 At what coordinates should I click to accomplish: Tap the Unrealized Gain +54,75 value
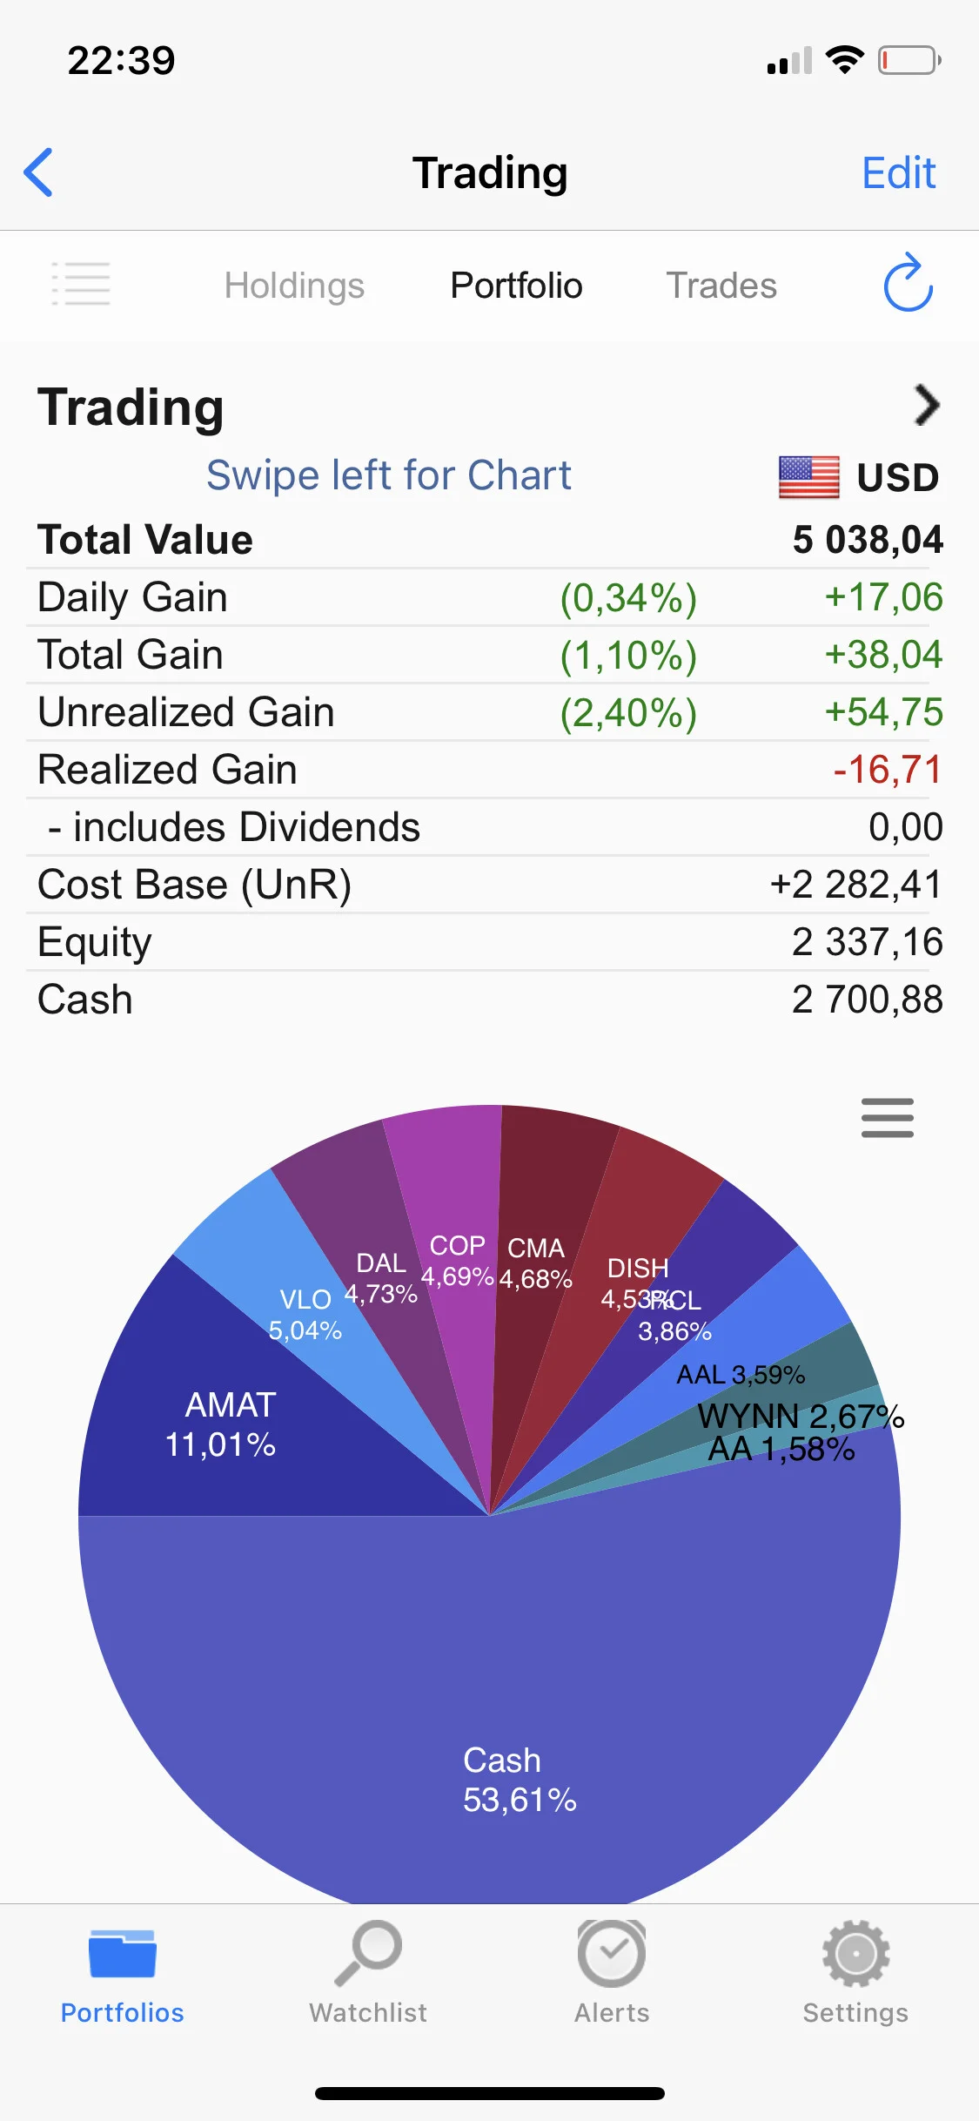coord(883,712)
